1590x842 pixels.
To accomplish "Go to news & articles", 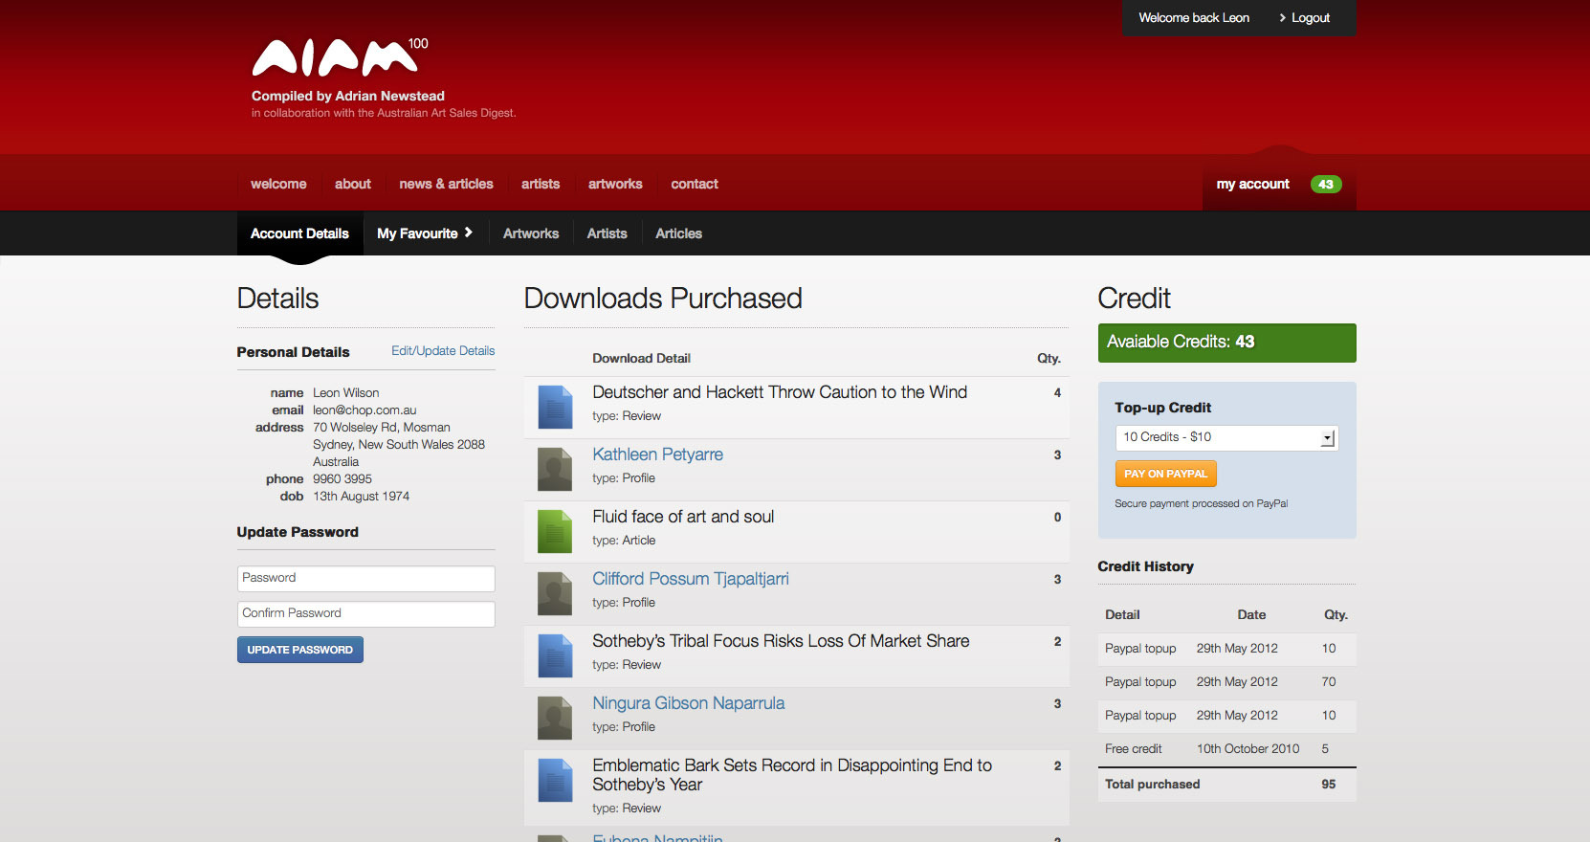I will pos(447,184).
